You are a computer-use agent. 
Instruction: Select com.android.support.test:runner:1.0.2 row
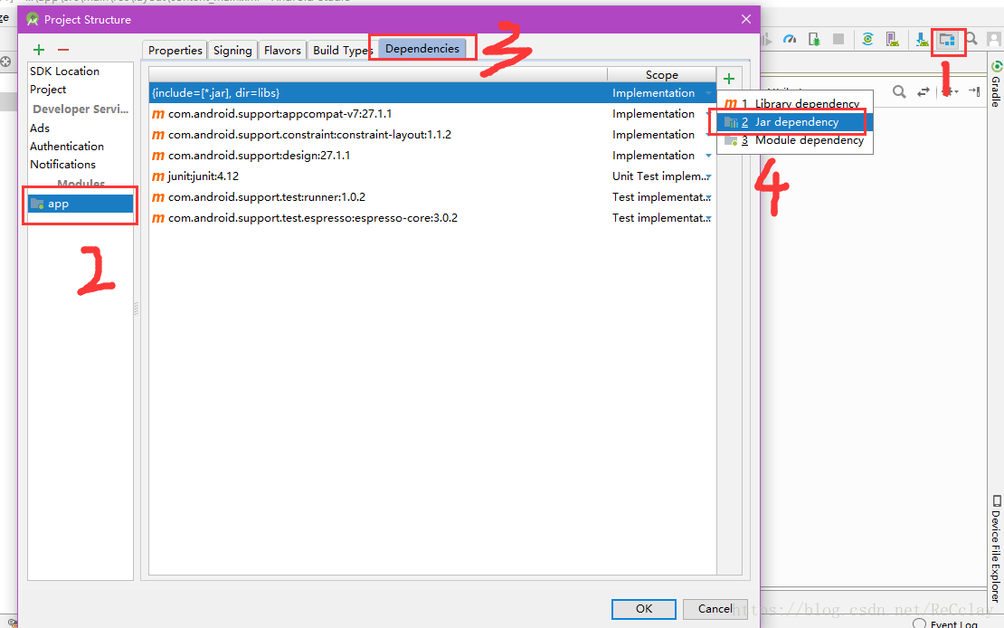click(x=432, y=196)
